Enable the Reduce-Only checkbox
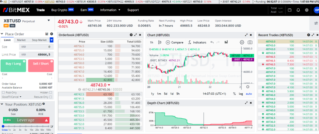The image size is (319, 134). 51,97
